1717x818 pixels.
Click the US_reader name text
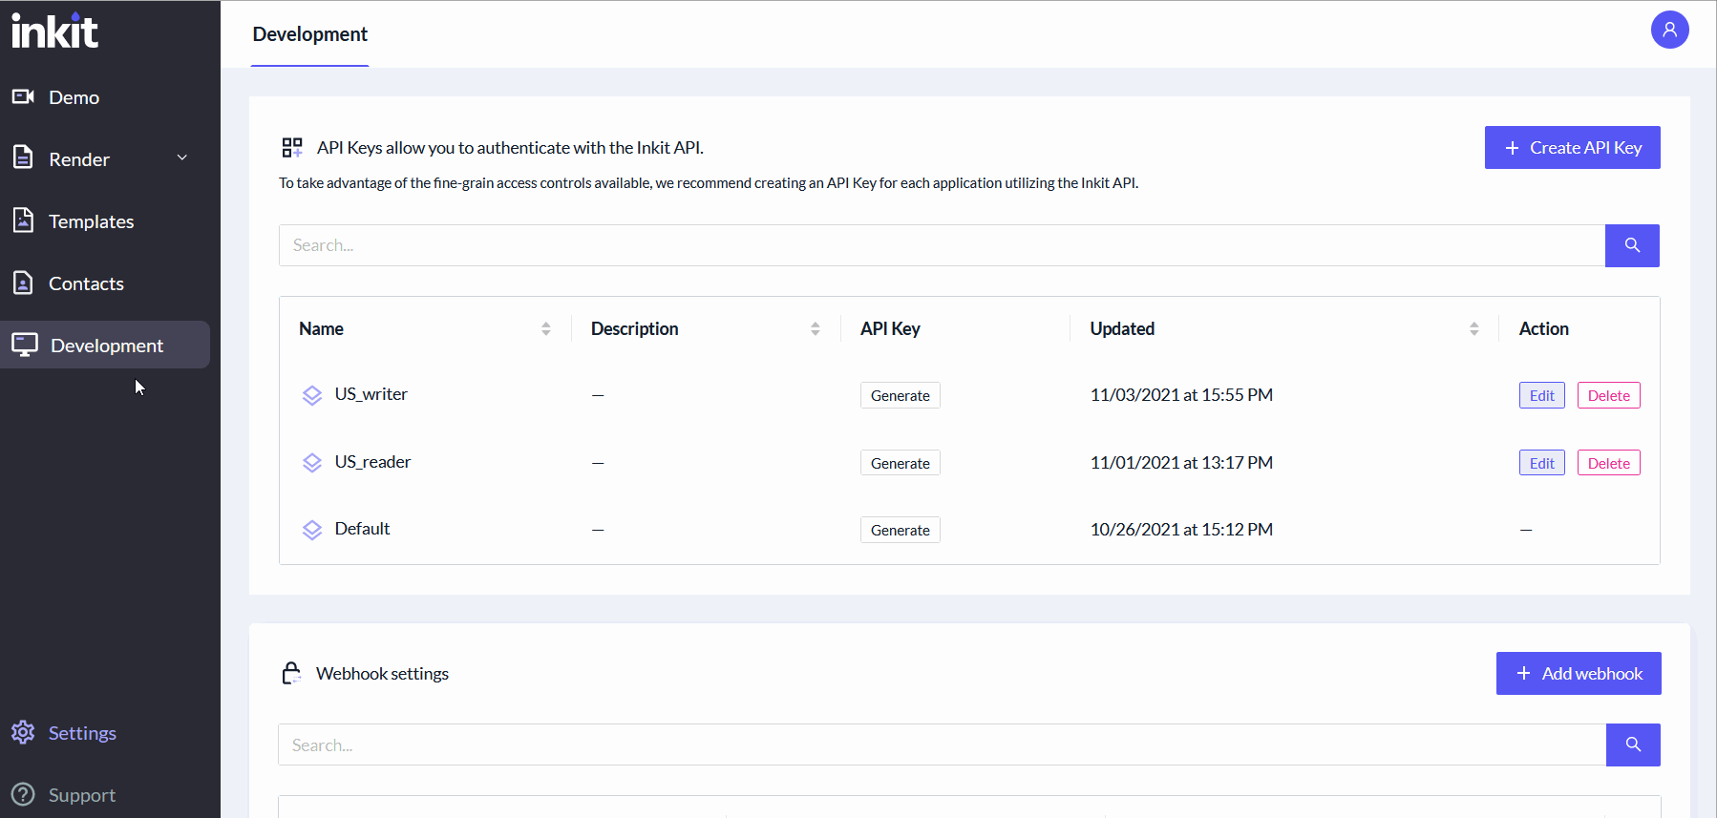[x=372, y=462]
